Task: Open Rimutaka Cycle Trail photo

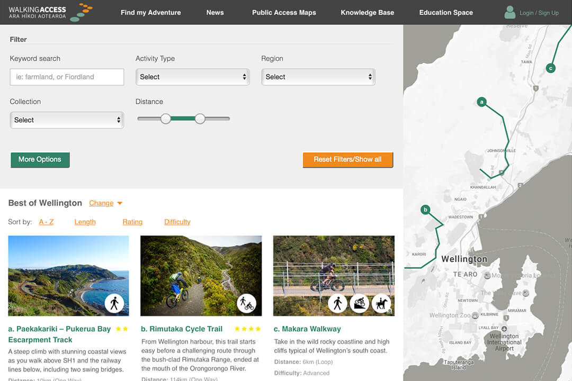Action: tap(201, 276)
